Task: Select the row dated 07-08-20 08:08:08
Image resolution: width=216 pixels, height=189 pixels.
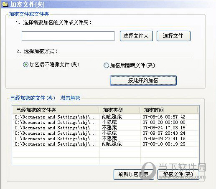Action: click(x=105, y=122)
